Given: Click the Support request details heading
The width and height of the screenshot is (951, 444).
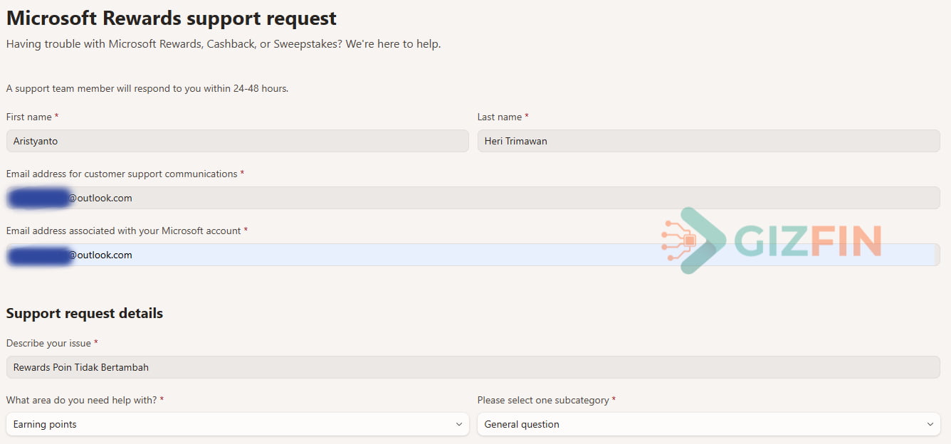Looking at the screenshot, I should point(85,313).
